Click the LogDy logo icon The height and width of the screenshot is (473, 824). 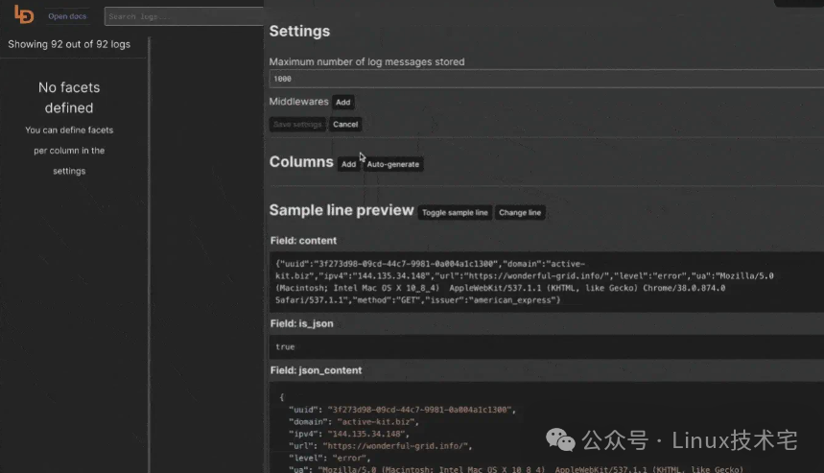(23, 15)
